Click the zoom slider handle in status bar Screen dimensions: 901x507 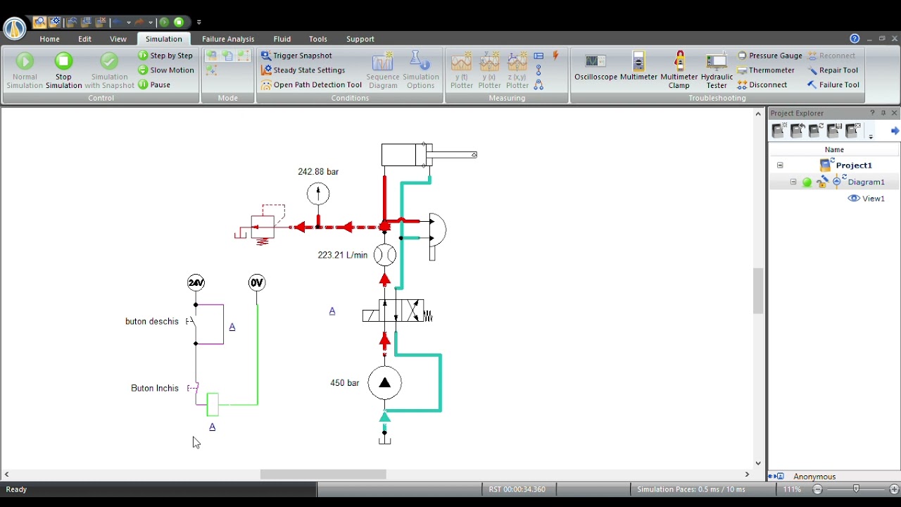(856, 489)
